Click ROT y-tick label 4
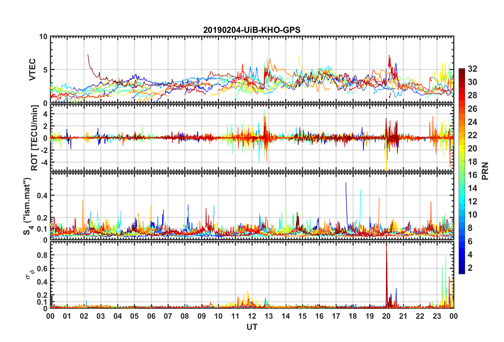The width and height of the screenshot is (504, 342). point(45,114)
